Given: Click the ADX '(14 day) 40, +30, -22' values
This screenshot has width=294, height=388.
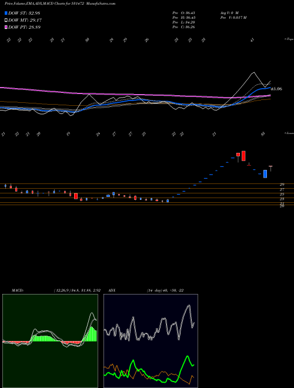Looking at the screenshot, I should 165,290.
